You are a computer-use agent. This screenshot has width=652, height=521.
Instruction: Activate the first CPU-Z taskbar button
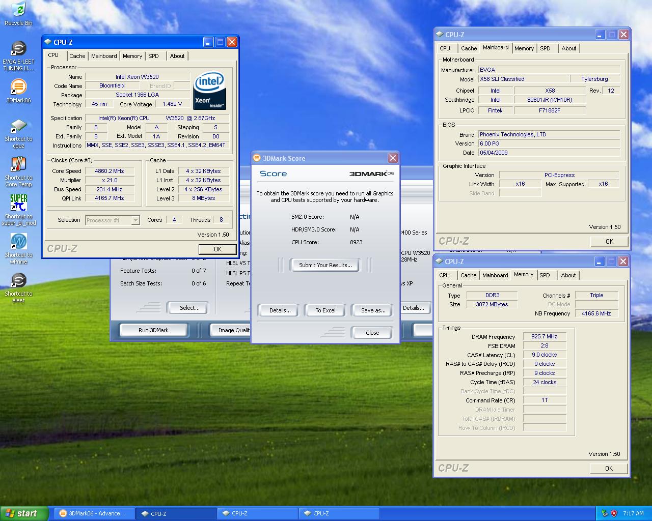tap(176, 513)
